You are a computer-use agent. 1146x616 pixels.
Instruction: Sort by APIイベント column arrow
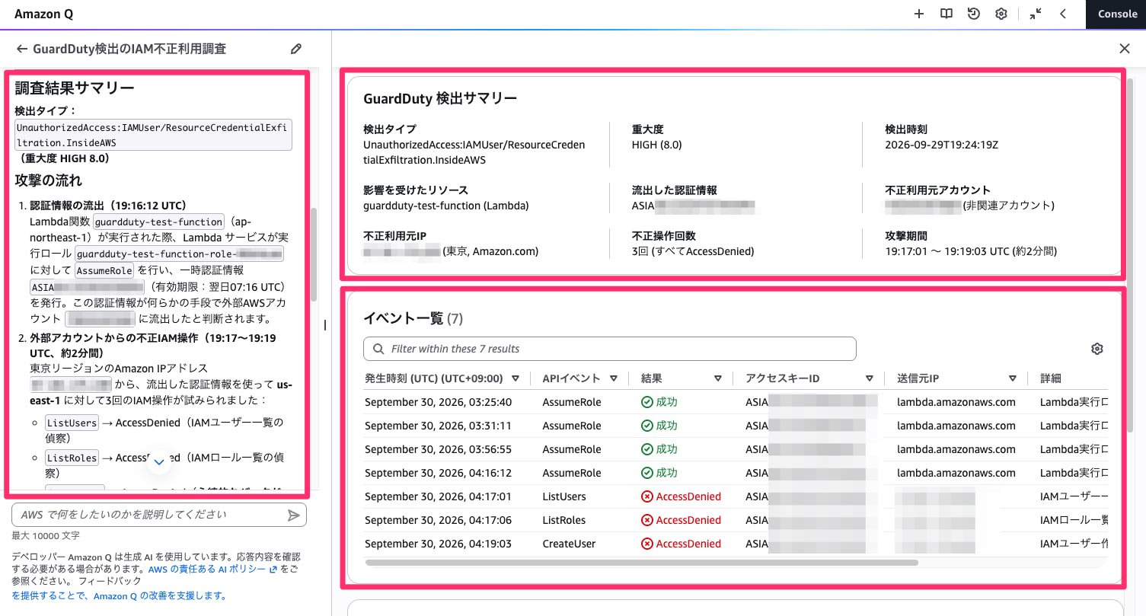click(613, 378)
